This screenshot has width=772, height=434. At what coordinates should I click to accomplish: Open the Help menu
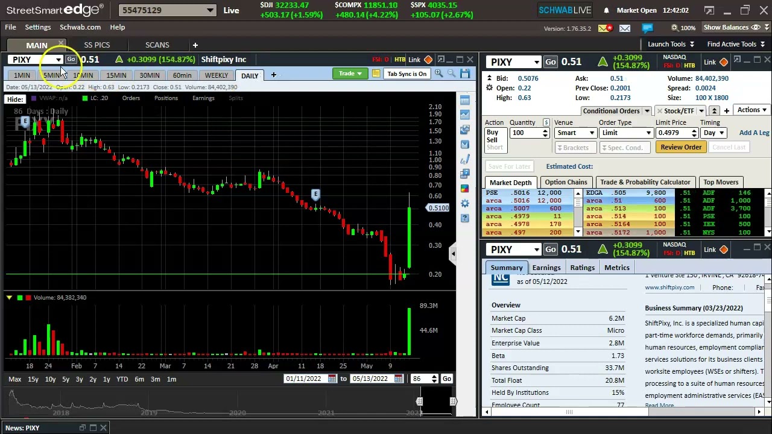tap(118, 27)
